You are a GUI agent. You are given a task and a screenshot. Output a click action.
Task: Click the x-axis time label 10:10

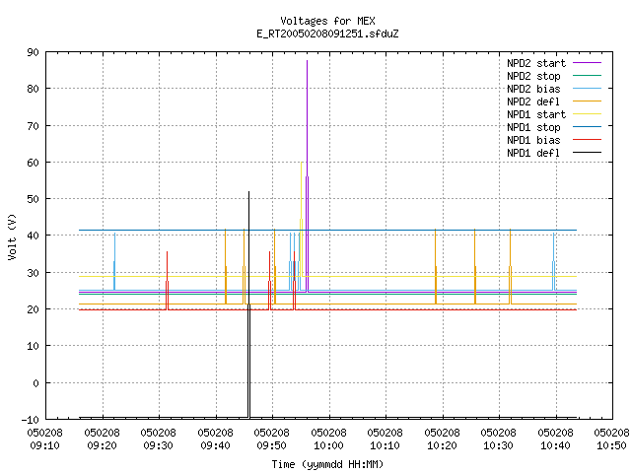click(x=386, y=446)
